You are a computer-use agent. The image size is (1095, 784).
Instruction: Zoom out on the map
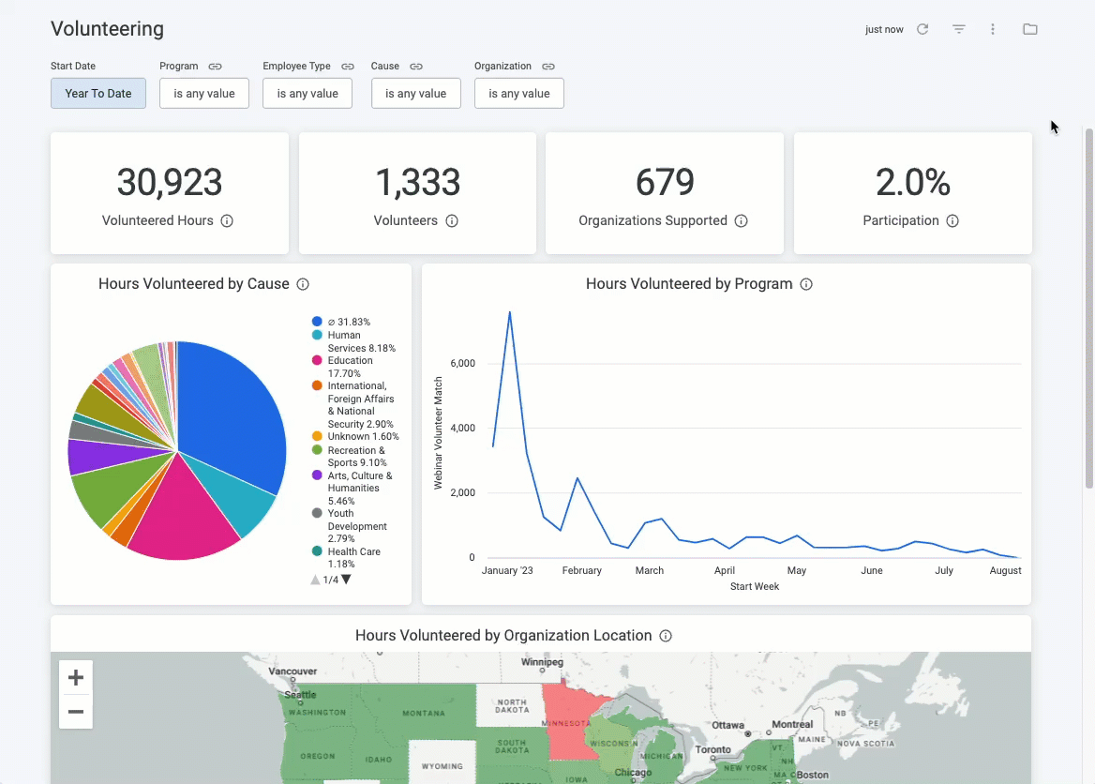tap(76, 712)
